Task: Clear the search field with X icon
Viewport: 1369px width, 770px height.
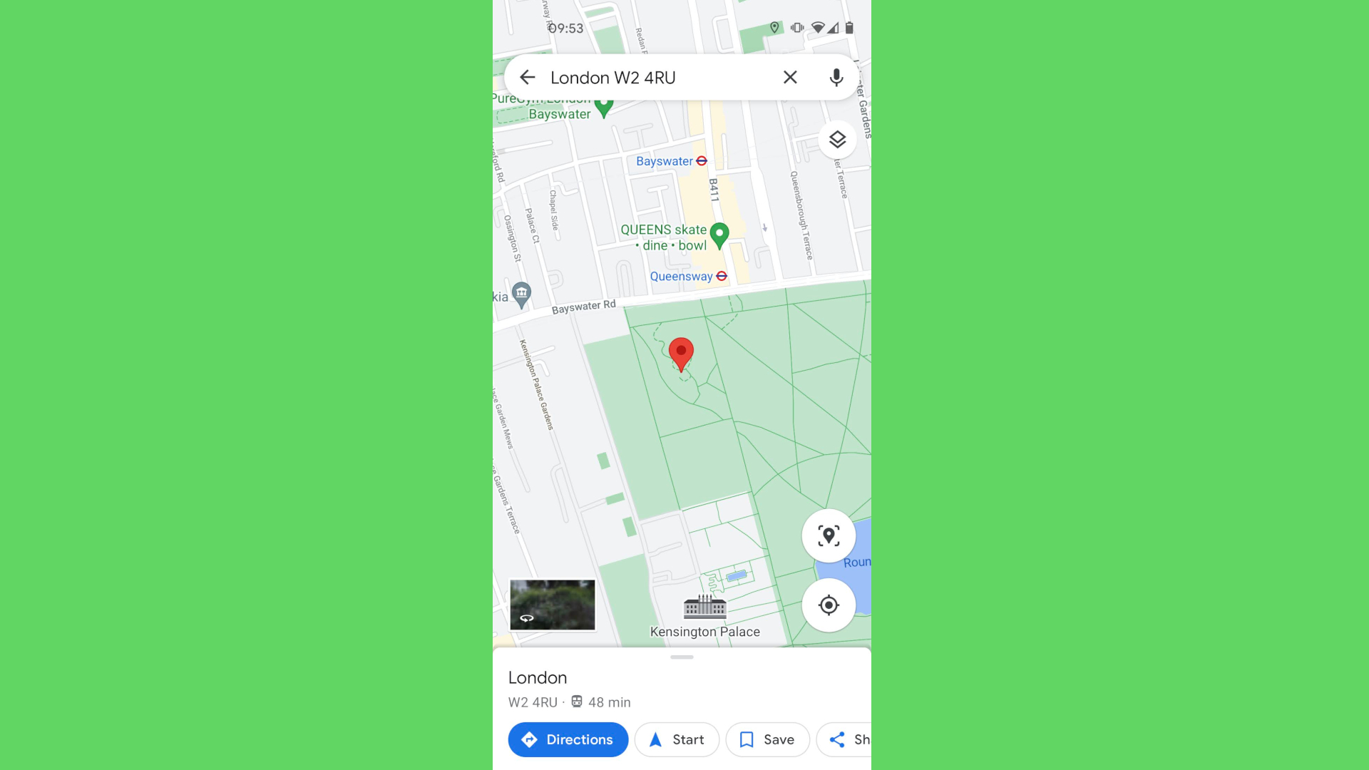Action: 790,77
